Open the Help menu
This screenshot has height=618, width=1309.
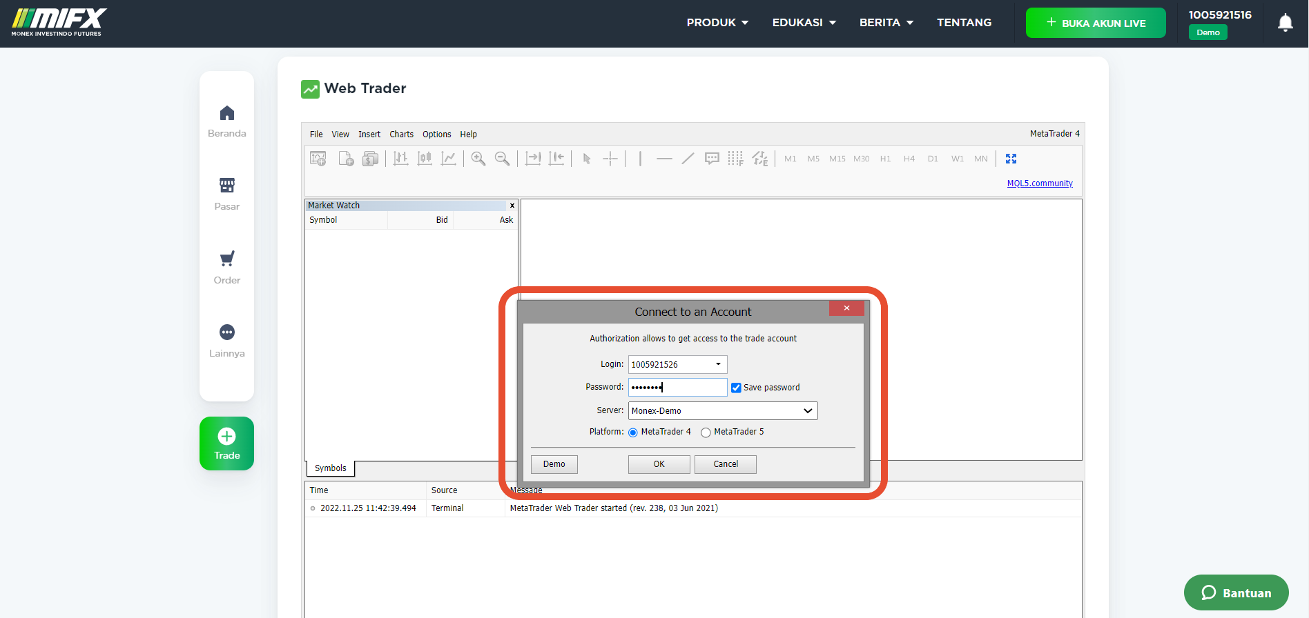pyautogui.click(x=469, y=134)
